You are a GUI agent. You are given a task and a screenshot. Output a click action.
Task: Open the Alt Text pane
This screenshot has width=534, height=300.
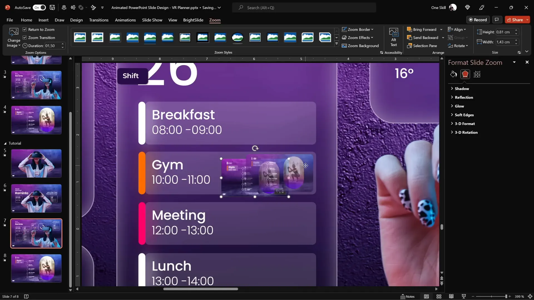394,37
